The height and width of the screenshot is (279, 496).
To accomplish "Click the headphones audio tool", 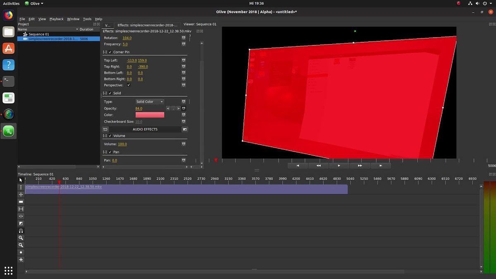I will [21, 231].
